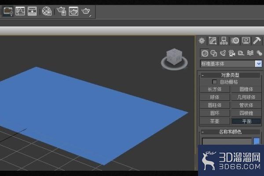Click the Render Production teapot

(86, 11)
